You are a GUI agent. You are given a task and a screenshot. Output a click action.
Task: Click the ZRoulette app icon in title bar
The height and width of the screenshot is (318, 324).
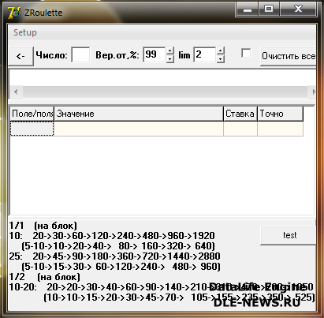(x=13, y=13)
